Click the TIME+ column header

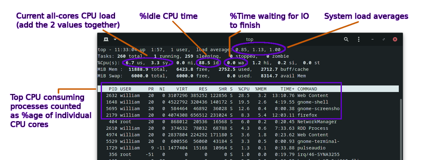click(287, 89)
